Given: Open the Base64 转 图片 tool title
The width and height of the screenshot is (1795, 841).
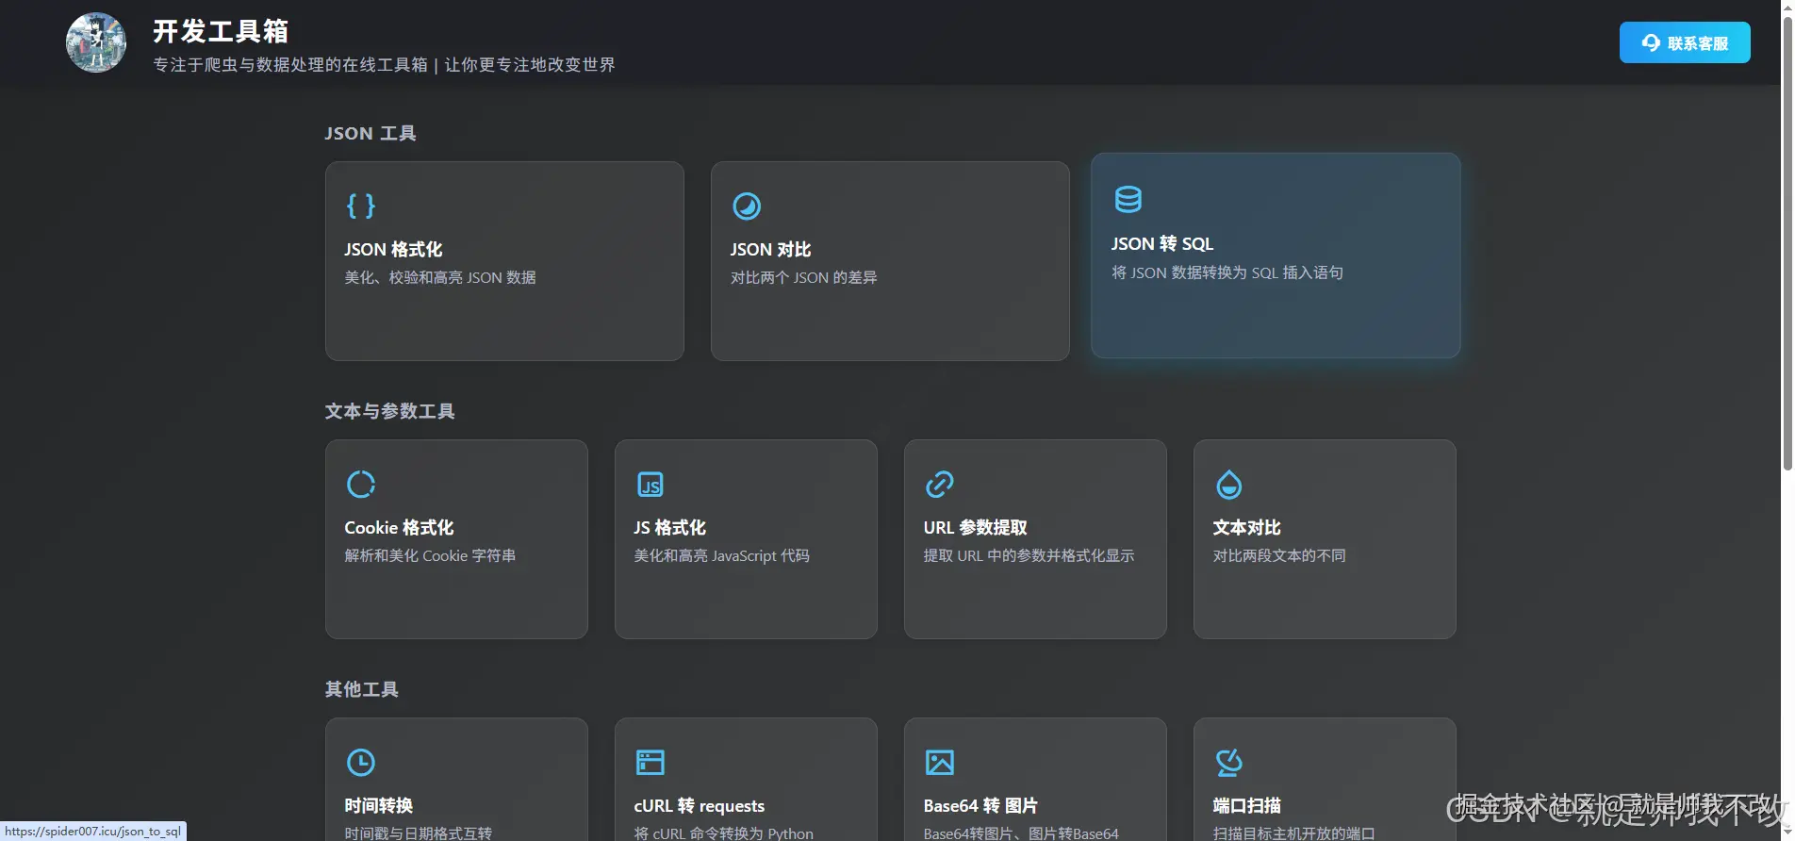Looking at the screenshot, I should (980, 806).
